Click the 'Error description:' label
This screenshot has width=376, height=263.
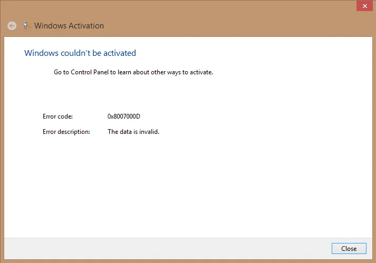[x=66, y=132]
